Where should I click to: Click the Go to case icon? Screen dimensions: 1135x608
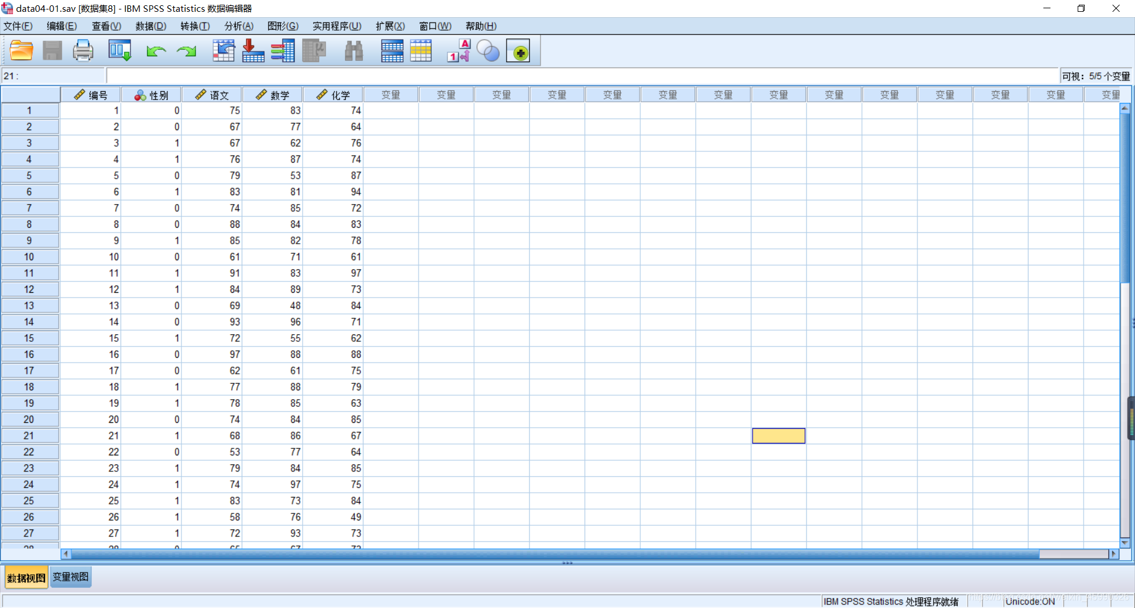pos(223,51)
